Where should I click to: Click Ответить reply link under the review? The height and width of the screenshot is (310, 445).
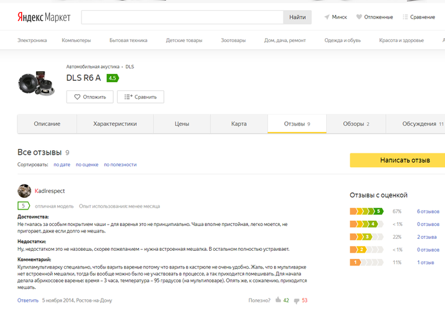pyautogui.click(x=28, y=300)
